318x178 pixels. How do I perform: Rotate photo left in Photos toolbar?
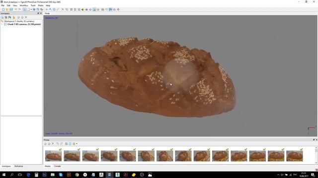(58, 144)
